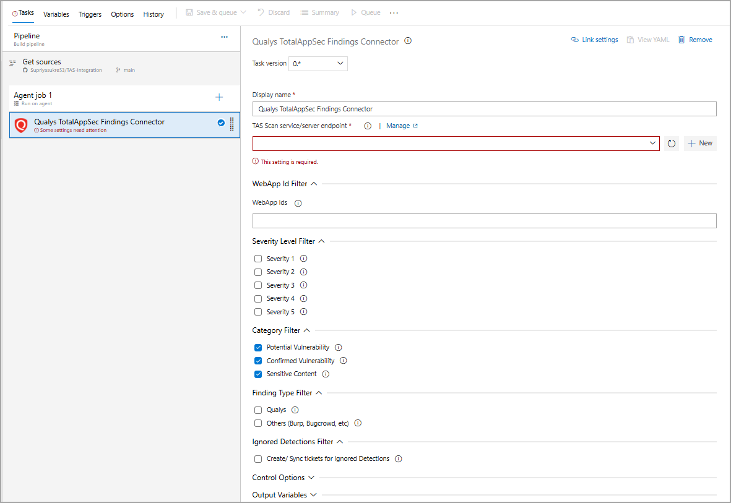
Task: Click the drag handle on Qualys task
Action: 231,124
